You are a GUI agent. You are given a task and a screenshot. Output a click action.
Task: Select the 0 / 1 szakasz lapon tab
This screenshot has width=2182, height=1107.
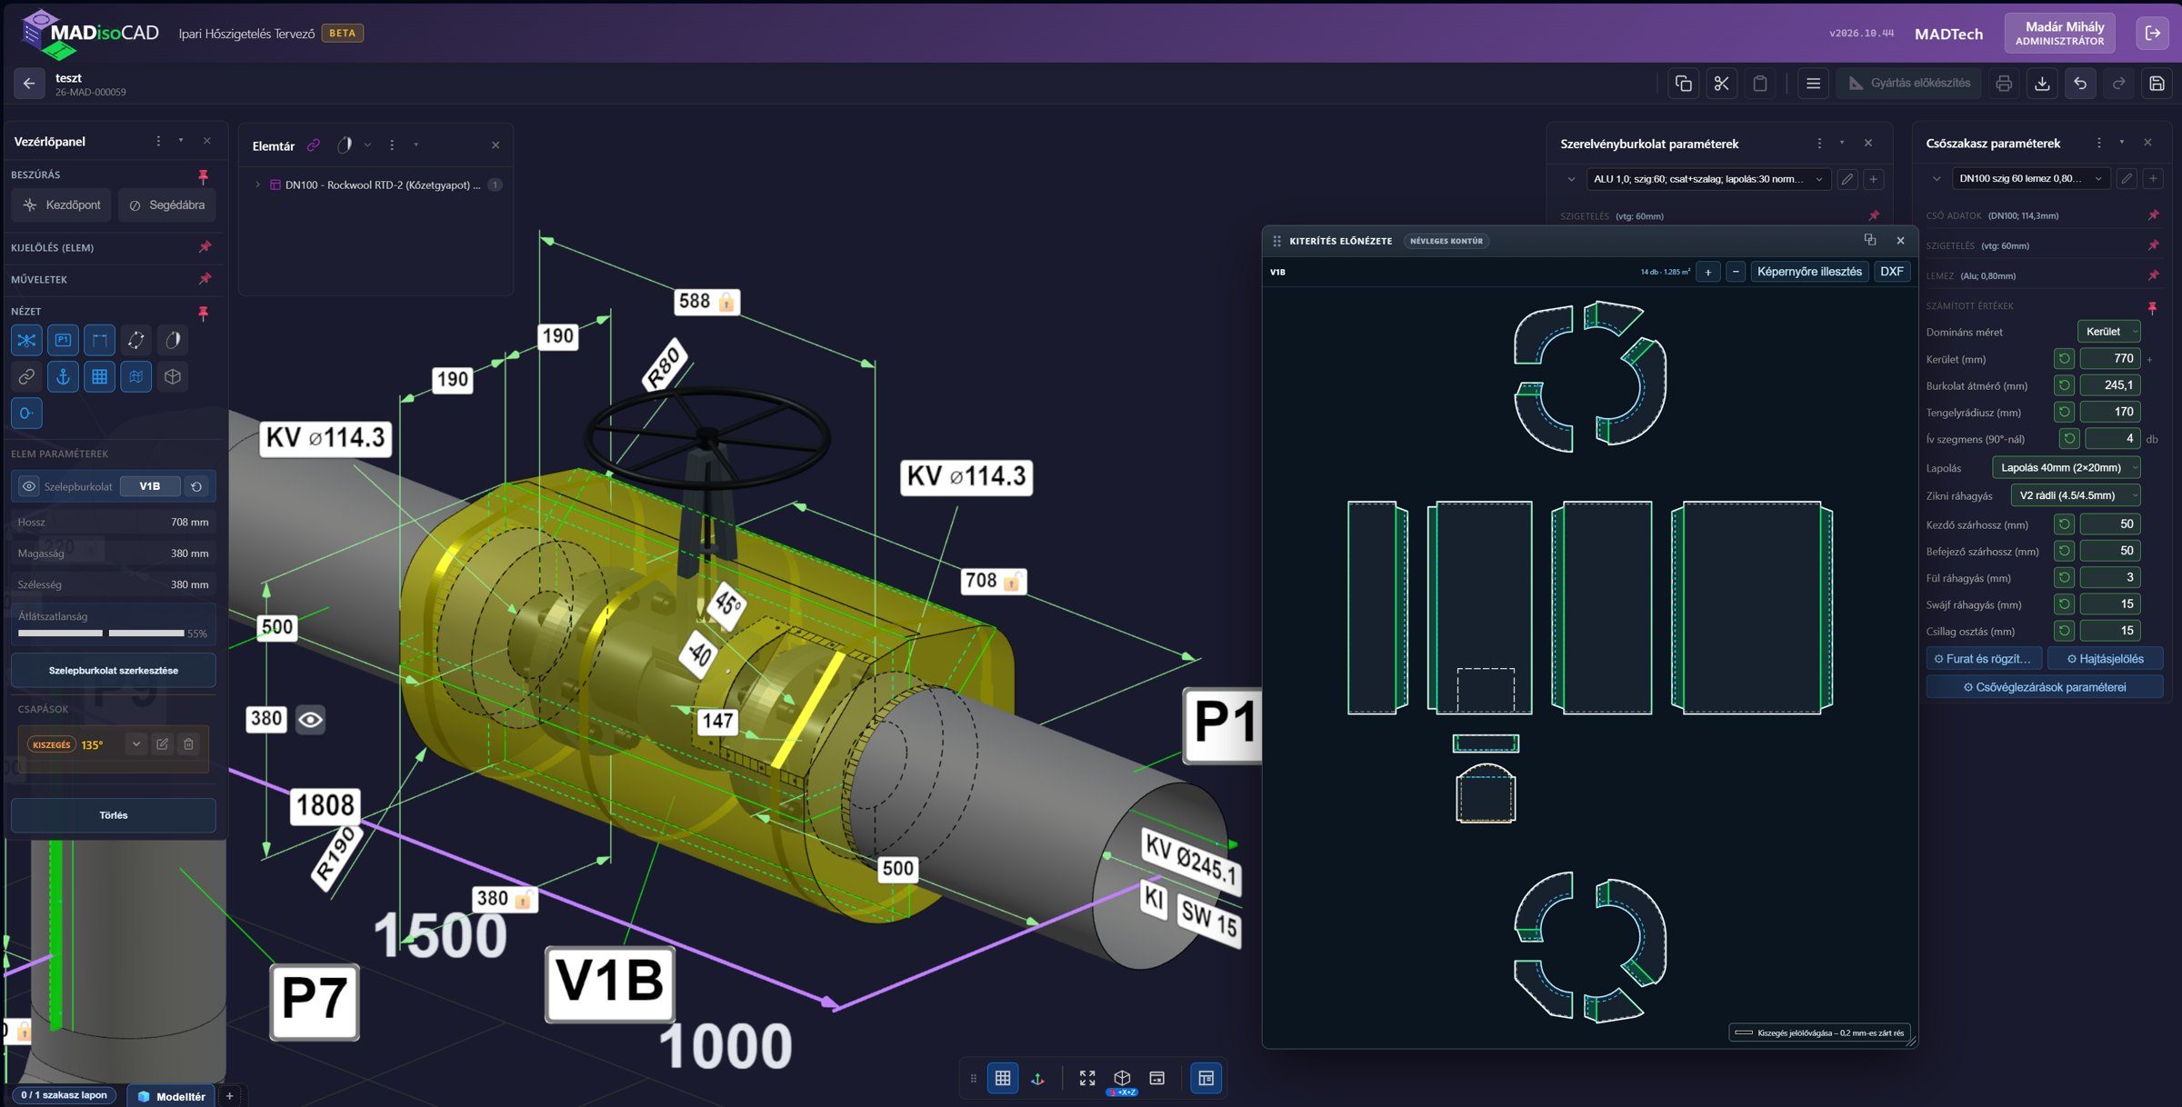[64, 1095]
